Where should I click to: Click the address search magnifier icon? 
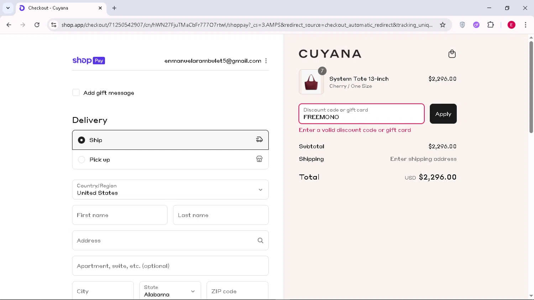pos(260,241)
